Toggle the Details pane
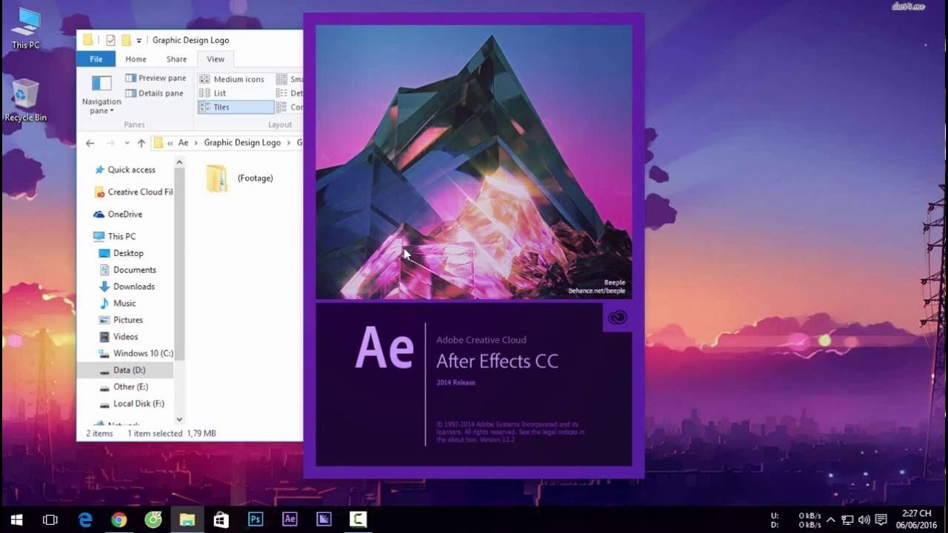The height and width of the screenshot is (533, 948). click(x=154, y=93)
